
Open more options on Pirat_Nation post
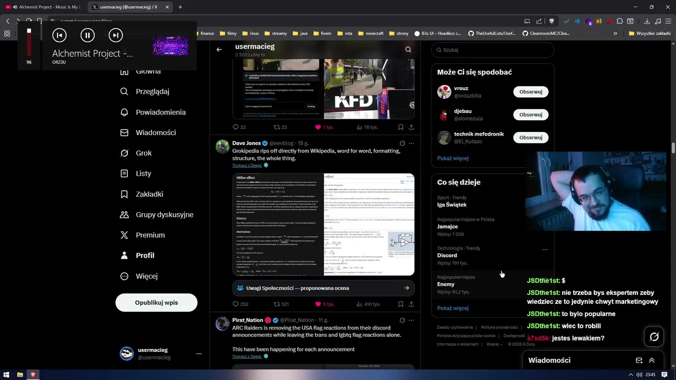pos(411,320)
